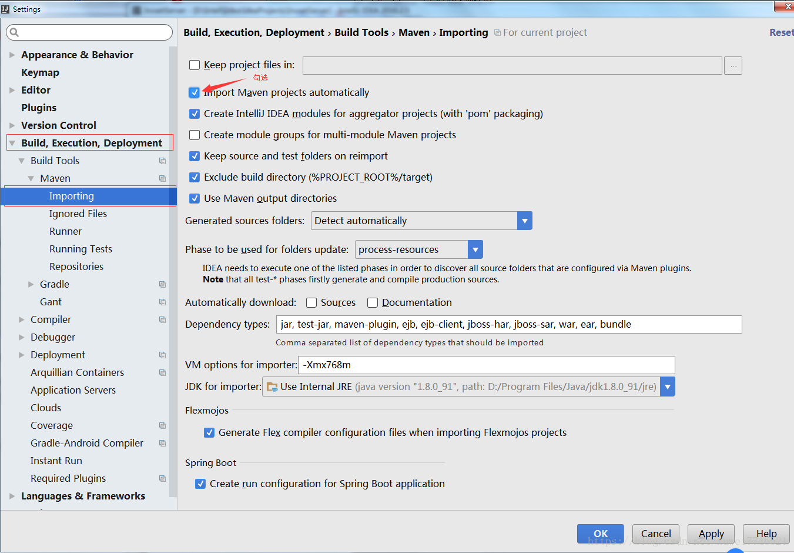The width and height of the screenshot is (794, 553).
Task: Click the per-project icon beside Gant
Action: [163, 302]
